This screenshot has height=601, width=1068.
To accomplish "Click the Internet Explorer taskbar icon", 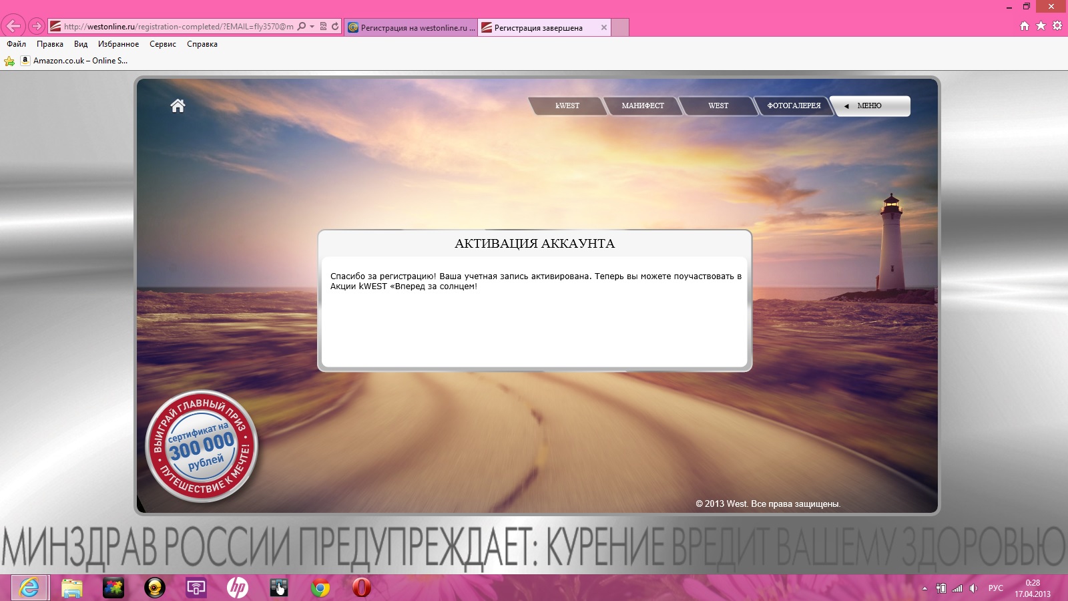I will tap(29, 588).
